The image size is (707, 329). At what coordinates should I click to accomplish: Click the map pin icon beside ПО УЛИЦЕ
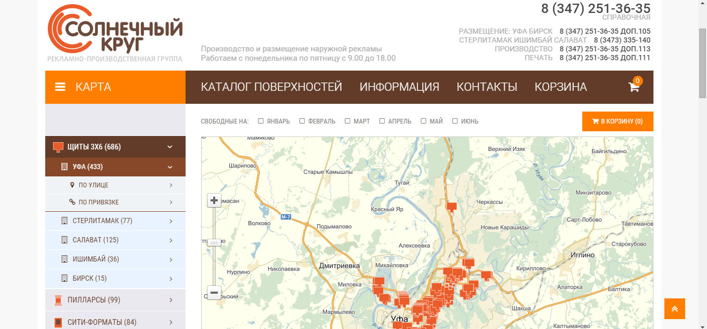pyautogui.click(x=72, y=185)
